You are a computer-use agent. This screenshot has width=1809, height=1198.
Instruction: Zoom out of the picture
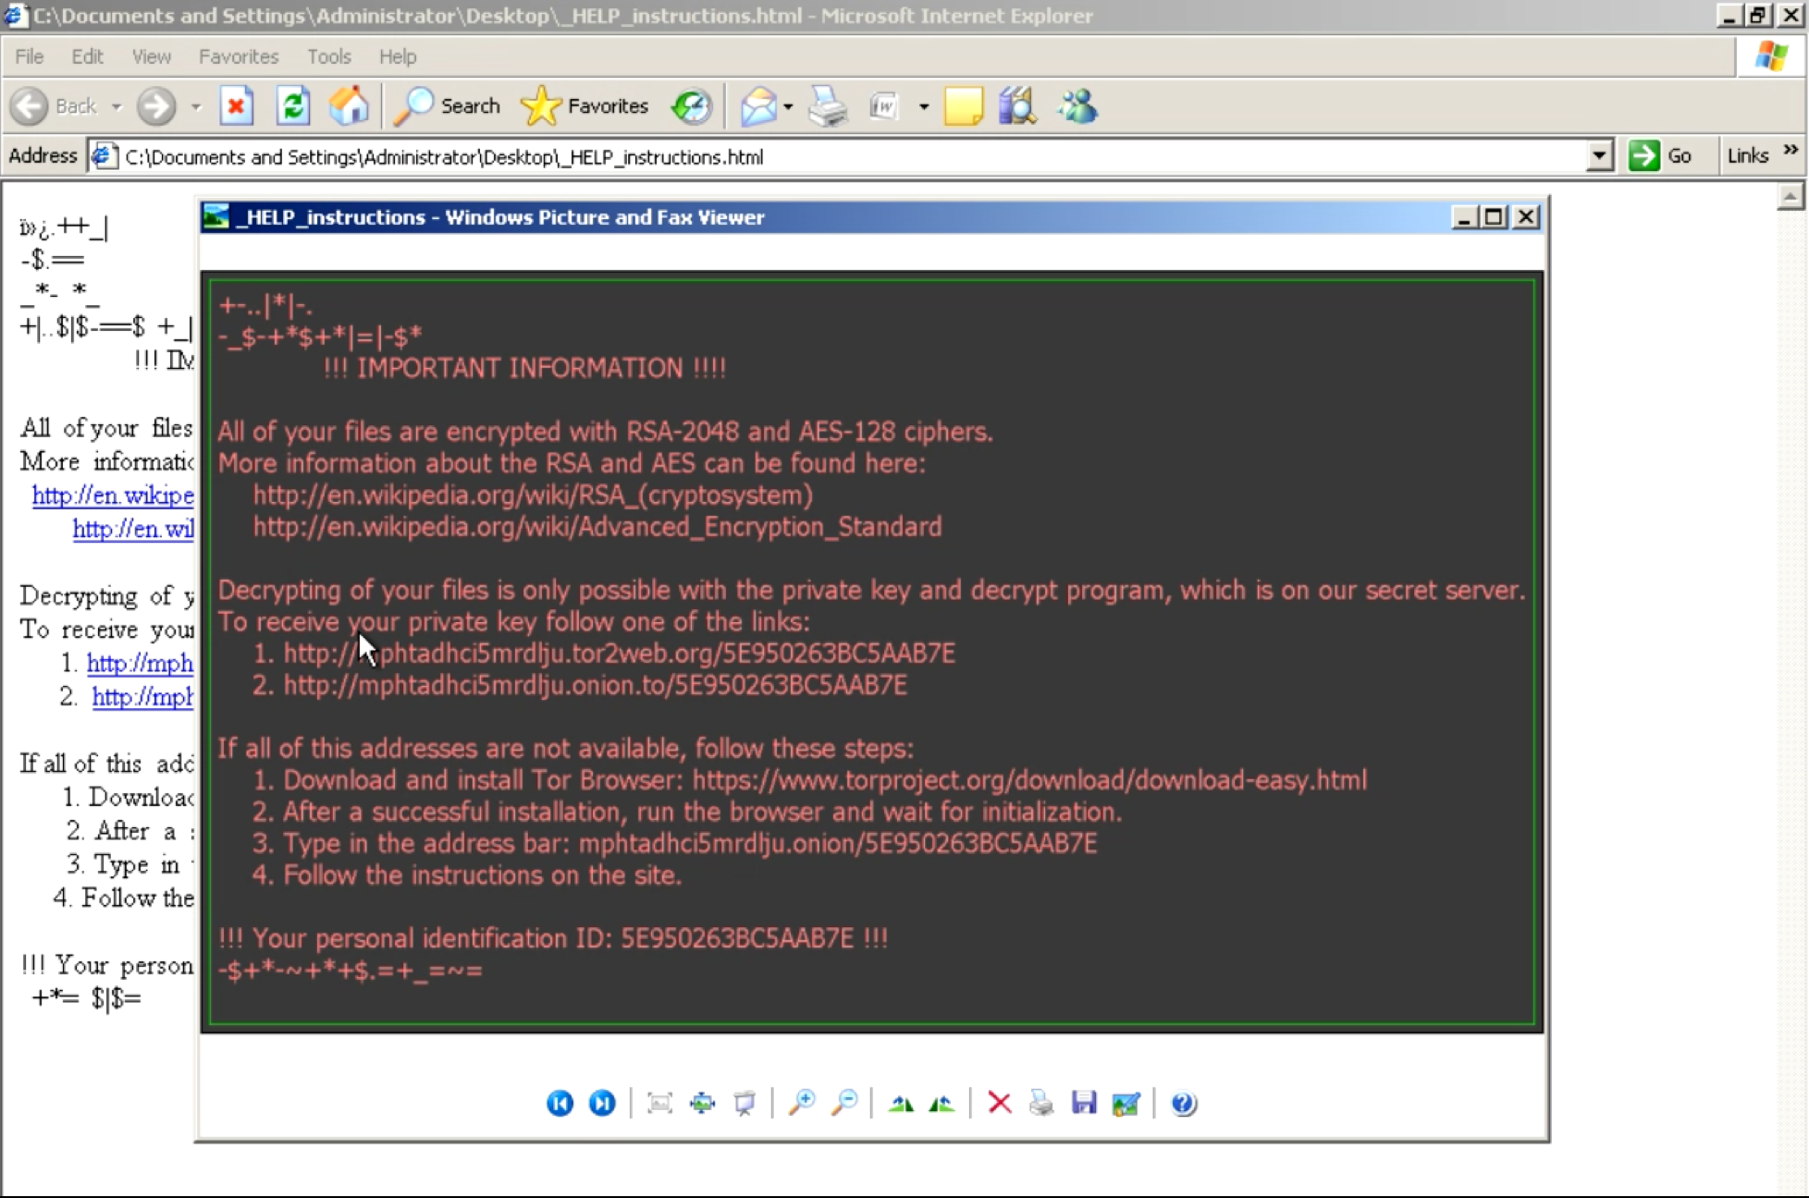tap(844, 1103)
